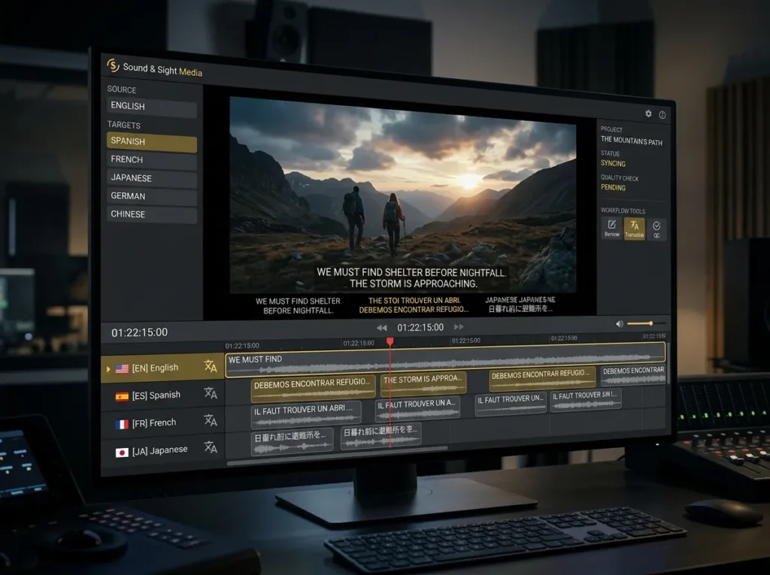
Task: Click the video preview frame
Action: 403,196
